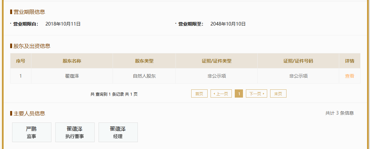Screen dimensions: 370x149
Task: Click the 证照/证件类型 column header
Action: pos(217,61)
